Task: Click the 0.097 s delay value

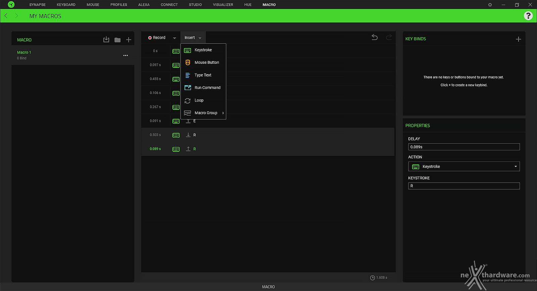Action: click(x=155, y=65)
